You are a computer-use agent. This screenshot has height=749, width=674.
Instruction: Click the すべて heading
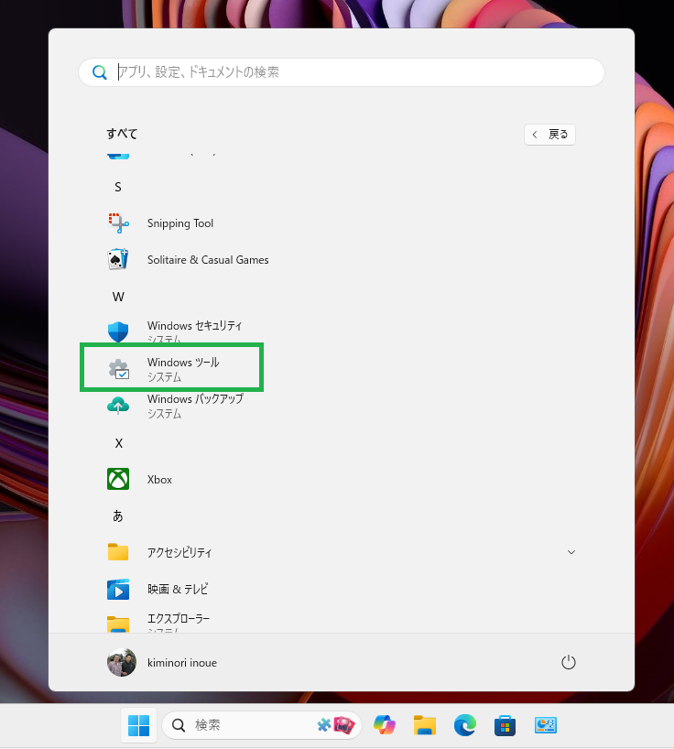tap(122, 134)
